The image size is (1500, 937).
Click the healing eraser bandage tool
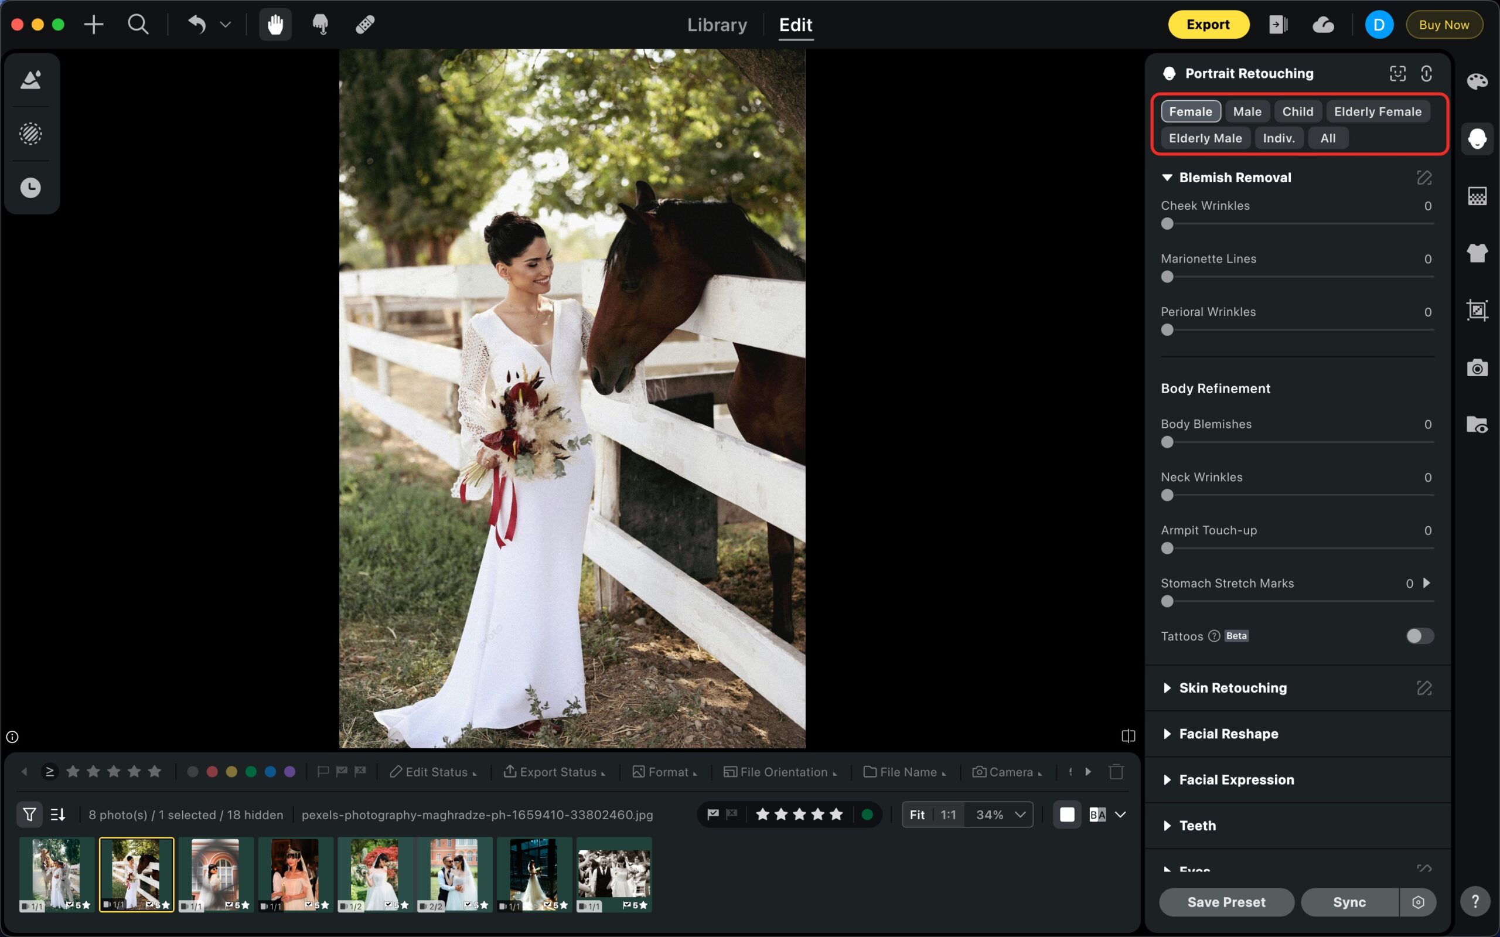365,25
